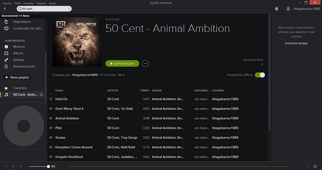
Task: Toggle shuffle playback
Action: (308, 166)
